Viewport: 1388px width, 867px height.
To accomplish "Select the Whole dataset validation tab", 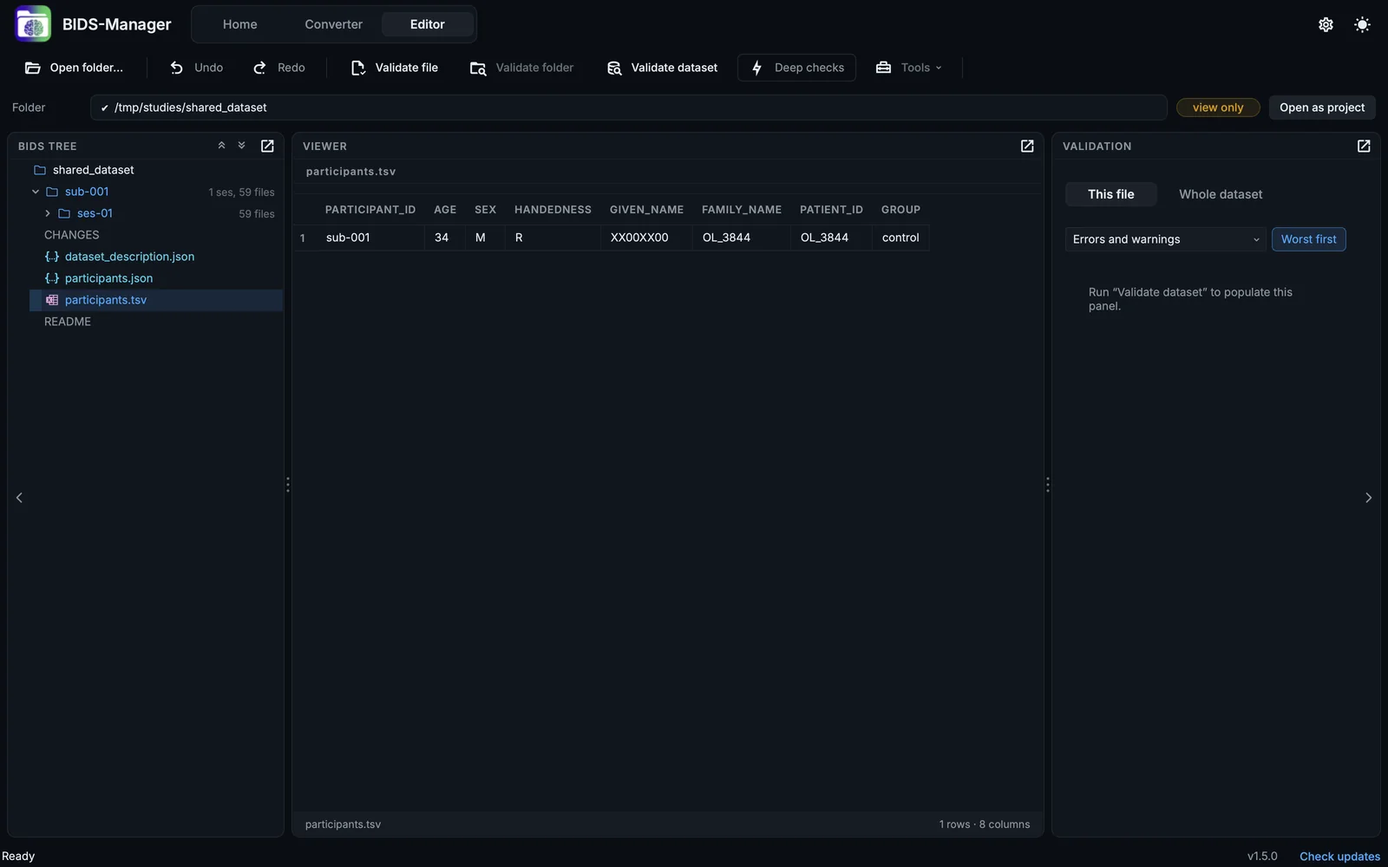I will [x=1221, y=194].
